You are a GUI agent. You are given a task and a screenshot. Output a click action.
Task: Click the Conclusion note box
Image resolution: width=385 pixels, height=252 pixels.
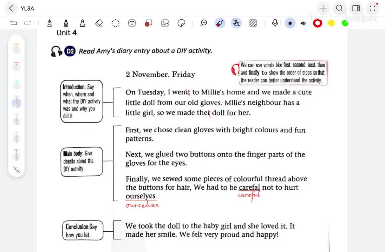pyautogui.click(x=83, y=230)
